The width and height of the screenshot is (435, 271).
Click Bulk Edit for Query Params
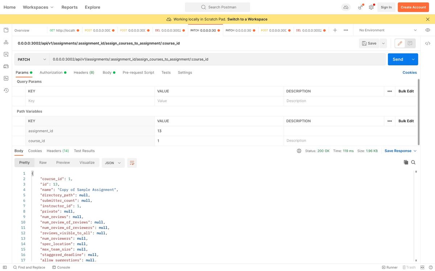click(406, 91)
